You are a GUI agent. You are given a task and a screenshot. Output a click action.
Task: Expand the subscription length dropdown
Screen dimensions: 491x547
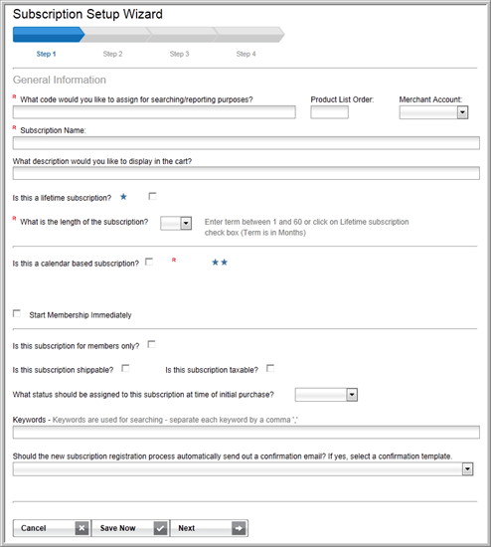[x=176, y=223]
